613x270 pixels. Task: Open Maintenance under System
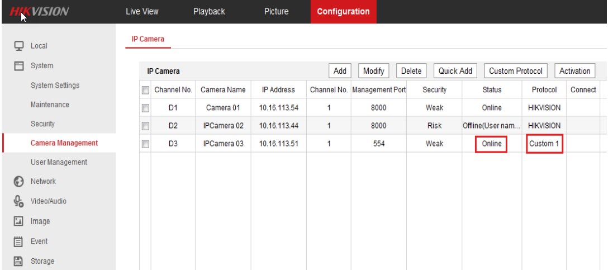pyautogui.click(x=50, y=105)
